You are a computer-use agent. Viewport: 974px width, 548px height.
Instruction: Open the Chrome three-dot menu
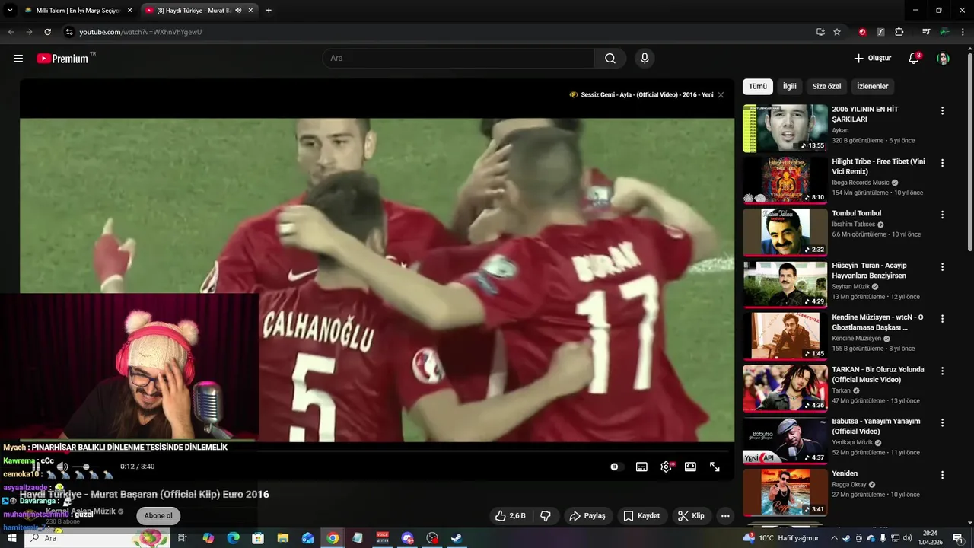(x=963, y=32)
